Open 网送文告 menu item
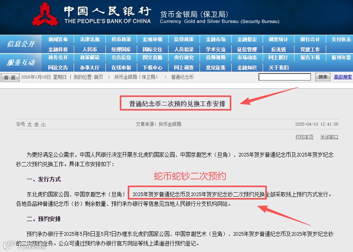The height and width of the screenshot is (252, 353). tap(58, 68)
